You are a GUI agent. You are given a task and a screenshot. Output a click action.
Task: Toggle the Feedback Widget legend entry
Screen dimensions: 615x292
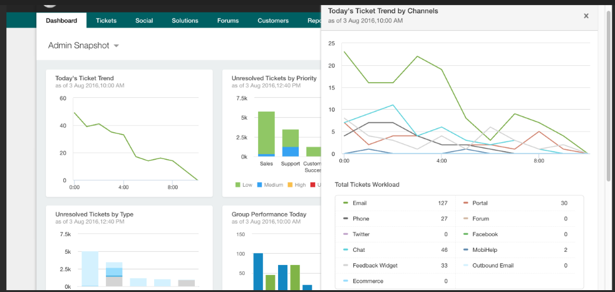370,265
